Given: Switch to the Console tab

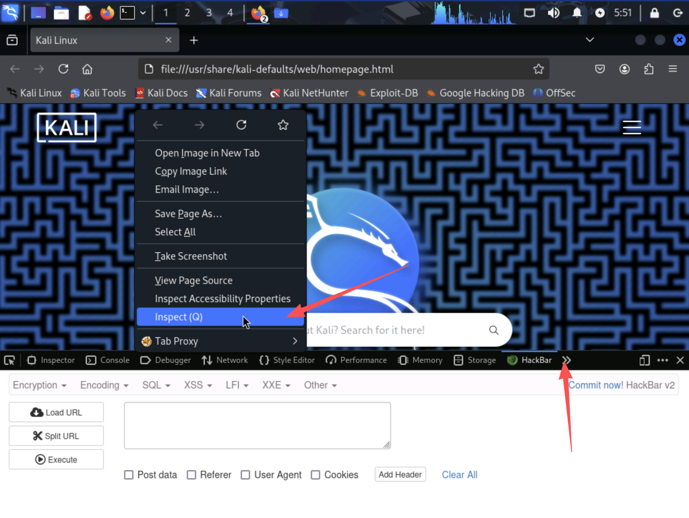Looking at the screenshot, I should pyautogui.click(x=108, y=360).
